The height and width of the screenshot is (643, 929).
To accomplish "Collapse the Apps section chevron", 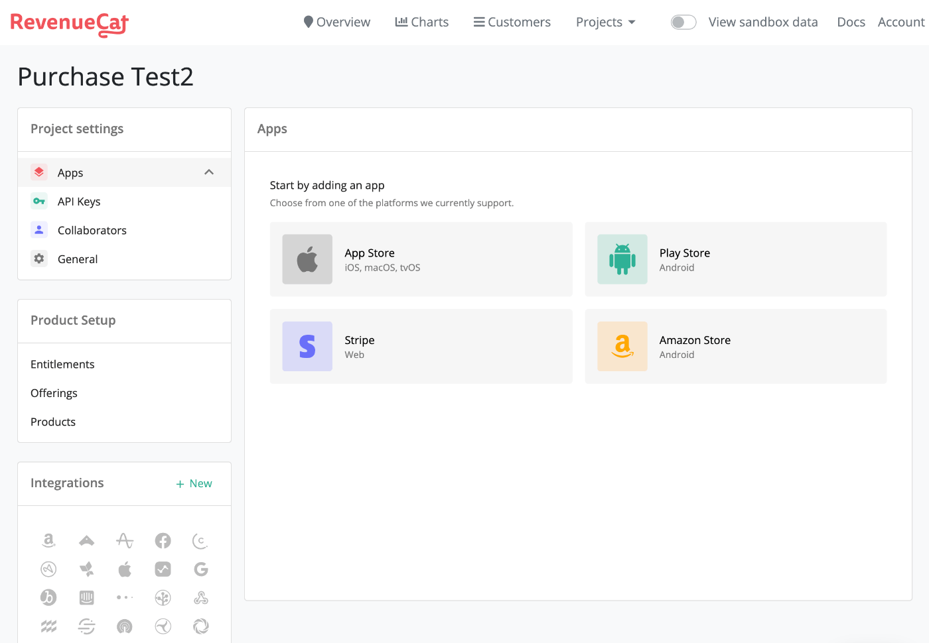I will [x=209, y=172].
